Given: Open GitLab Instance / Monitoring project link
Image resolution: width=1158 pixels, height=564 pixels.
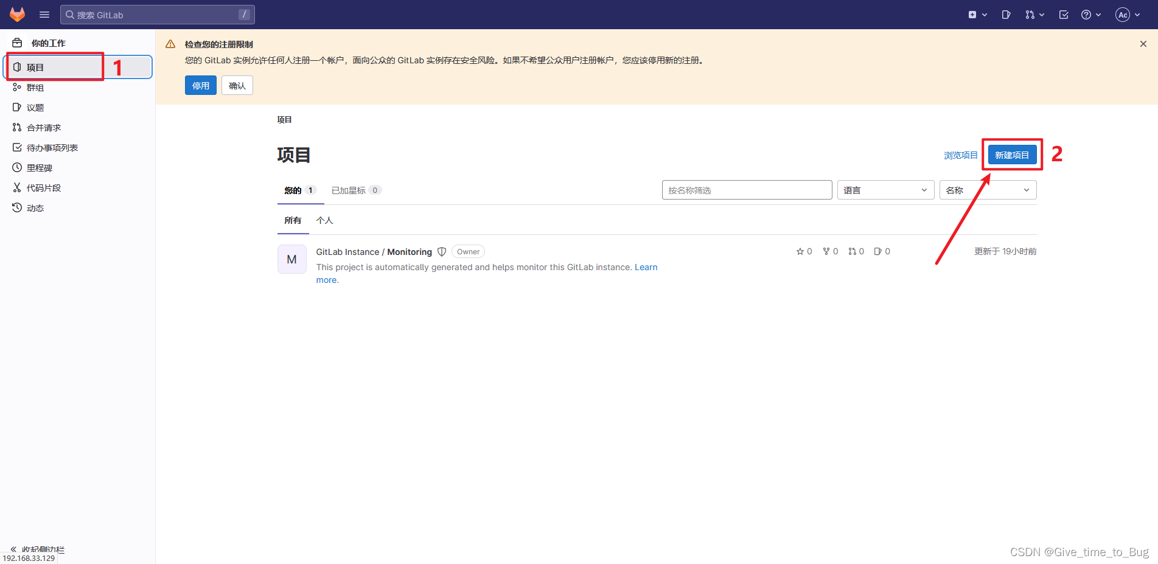Looking at the screenshot, I should 374,252.
